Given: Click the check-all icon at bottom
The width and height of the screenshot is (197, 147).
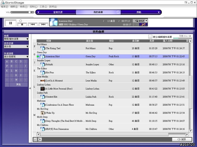Looking at the screenshot, I should coord(35,139).
